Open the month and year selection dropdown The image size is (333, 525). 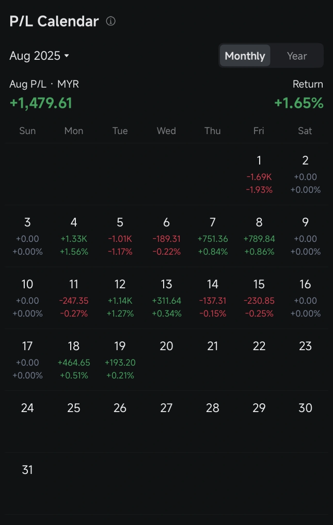(40, 56)
